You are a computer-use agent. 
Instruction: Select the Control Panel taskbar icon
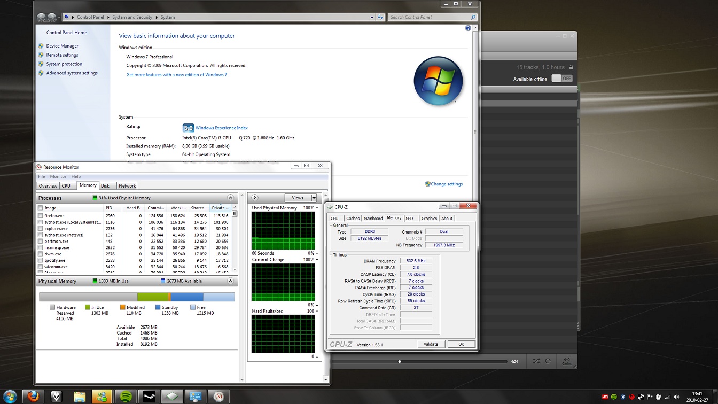(195, 397)
